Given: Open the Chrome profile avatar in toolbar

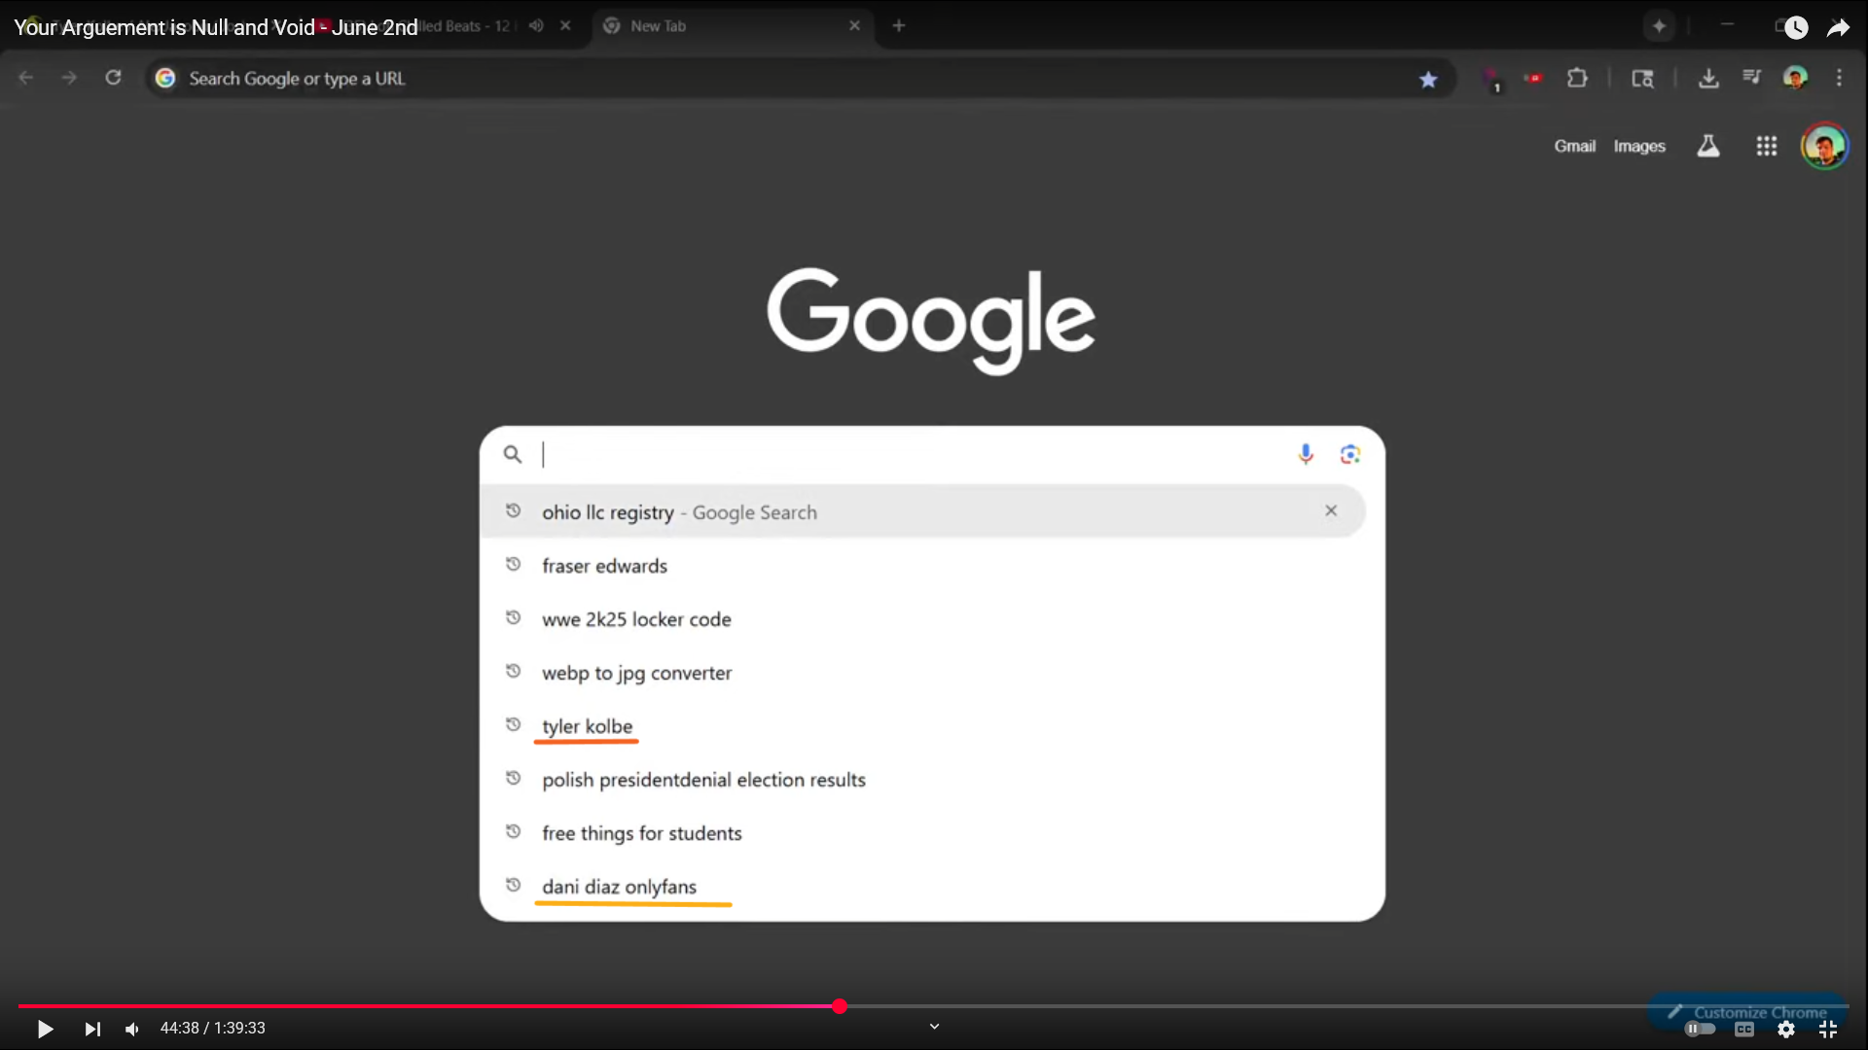Looking at the screenshot, I should pyautogui.click(x=1795, y=78).
